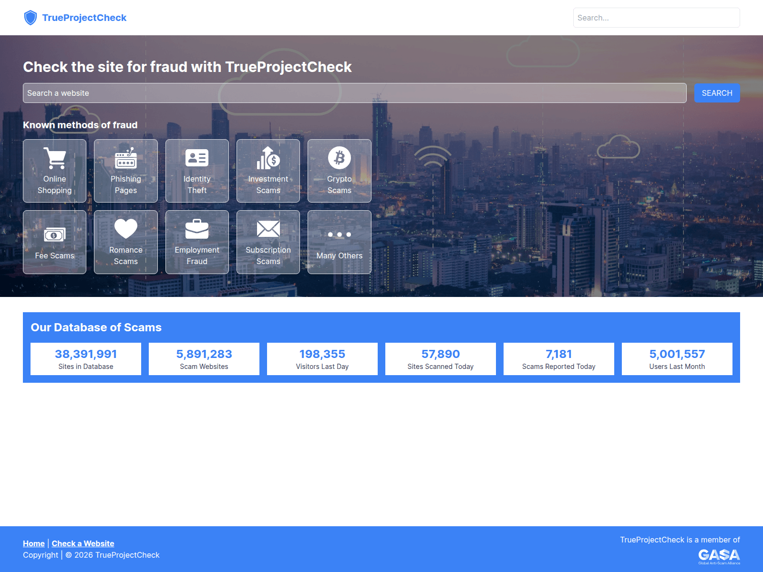The height and width of the screenshot is (572, 763).
Task: Click the 57,890 Sites Scanned Today value
Action: [441, 354]
